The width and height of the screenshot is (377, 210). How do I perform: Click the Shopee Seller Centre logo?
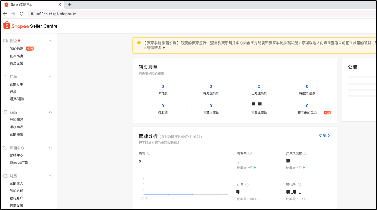point(30,26)
